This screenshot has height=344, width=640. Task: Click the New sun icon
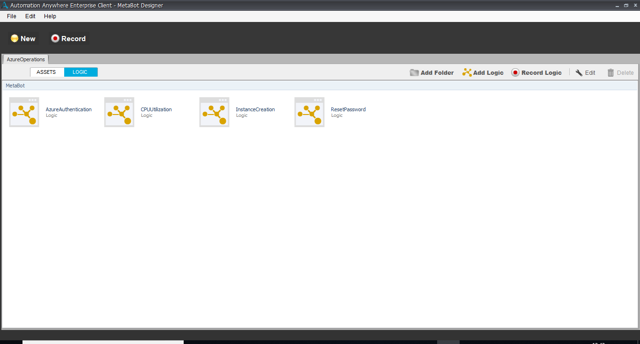[x=15, y=38]
